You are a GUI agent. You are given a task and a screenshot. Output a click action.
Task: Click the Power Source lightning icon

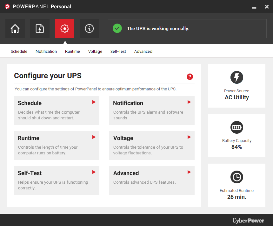[x=236, y=77]
